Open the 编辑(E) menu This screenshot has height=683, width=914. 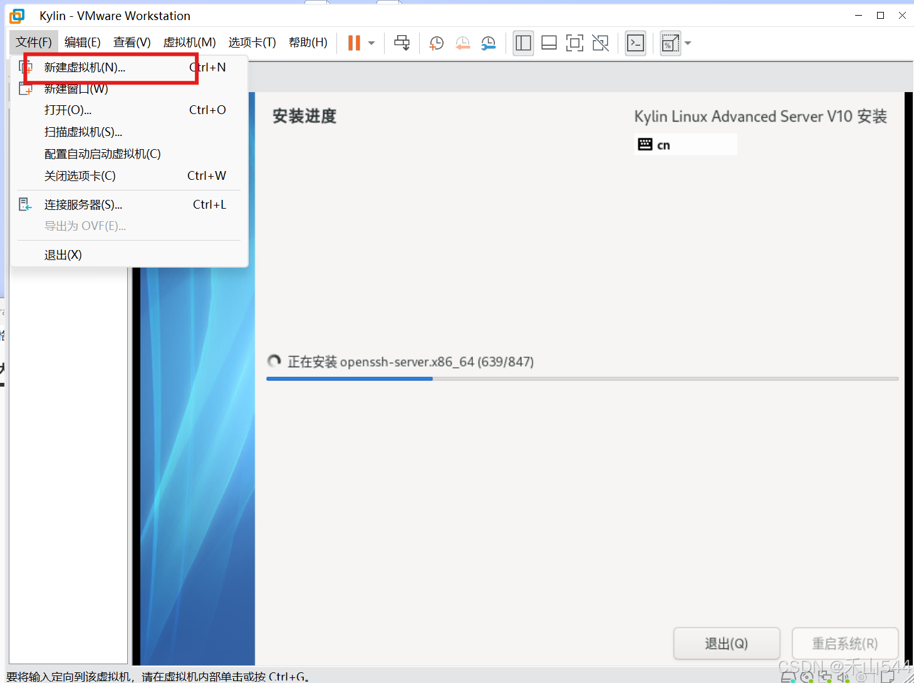tap(82, 42)
